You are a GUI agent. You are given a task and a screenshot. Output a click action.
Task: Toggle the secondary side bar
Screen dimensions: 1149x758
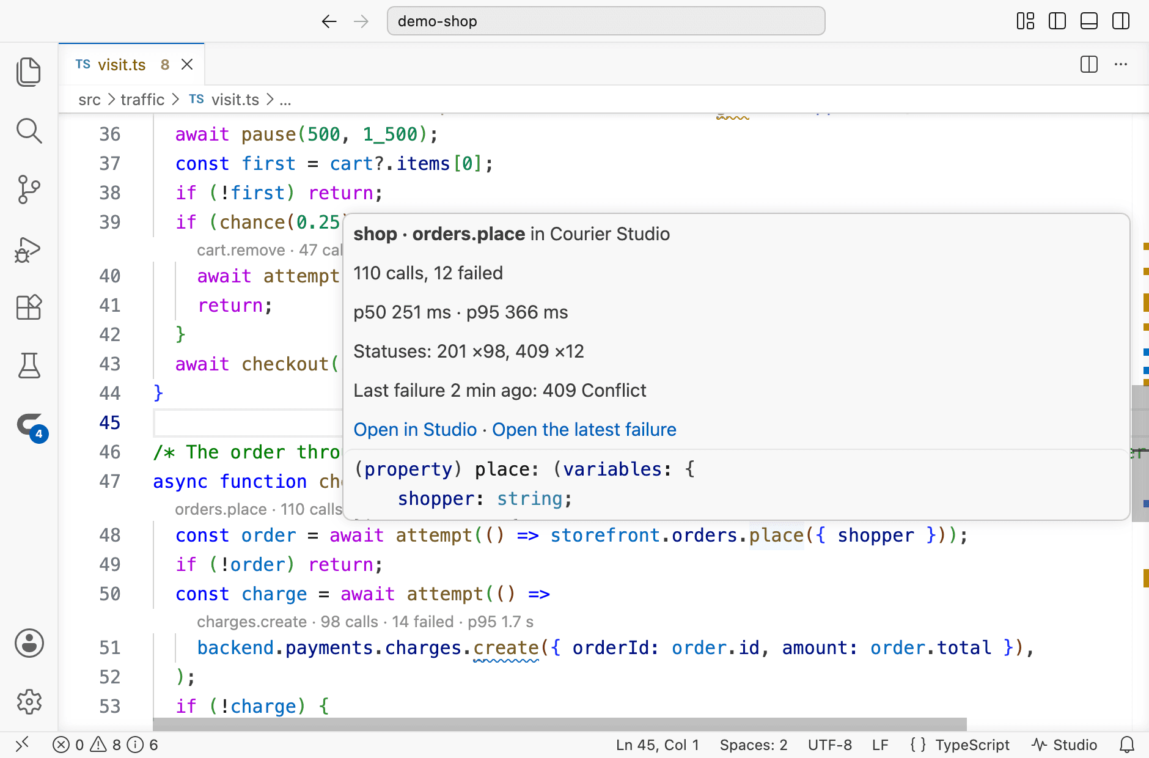(1121, 21)
